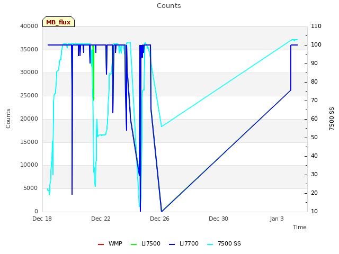339x254 pixels.
Task: Click the blue LI7700 legend swatch
Action: 172,244
